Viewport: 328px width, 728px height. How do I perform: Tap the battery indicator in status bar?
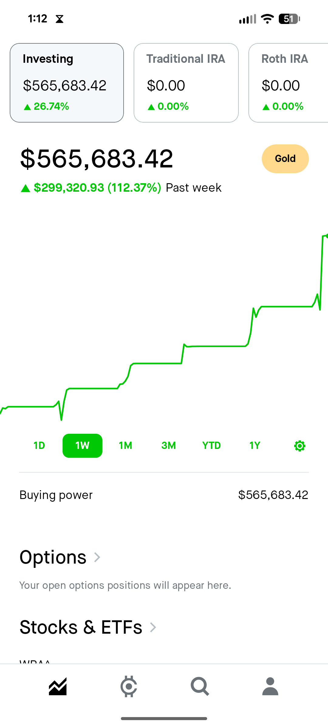pos(289,19)
